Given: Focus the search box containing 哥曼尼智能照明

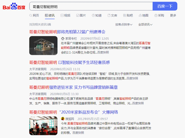Looking at the screenshot, I should 91,6.
